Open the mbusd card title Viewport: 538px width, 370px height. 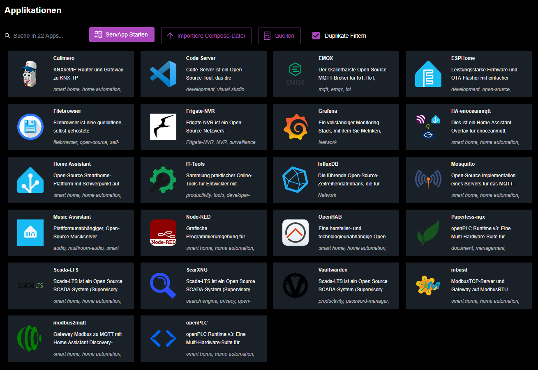coord(459,270)
